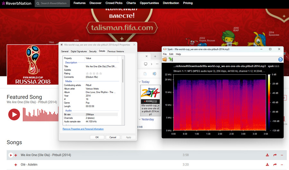The image size is (289, 170).
Task: Click the Properties details list scrollbar
Action: pyautogui.click(x=123, y=71)
